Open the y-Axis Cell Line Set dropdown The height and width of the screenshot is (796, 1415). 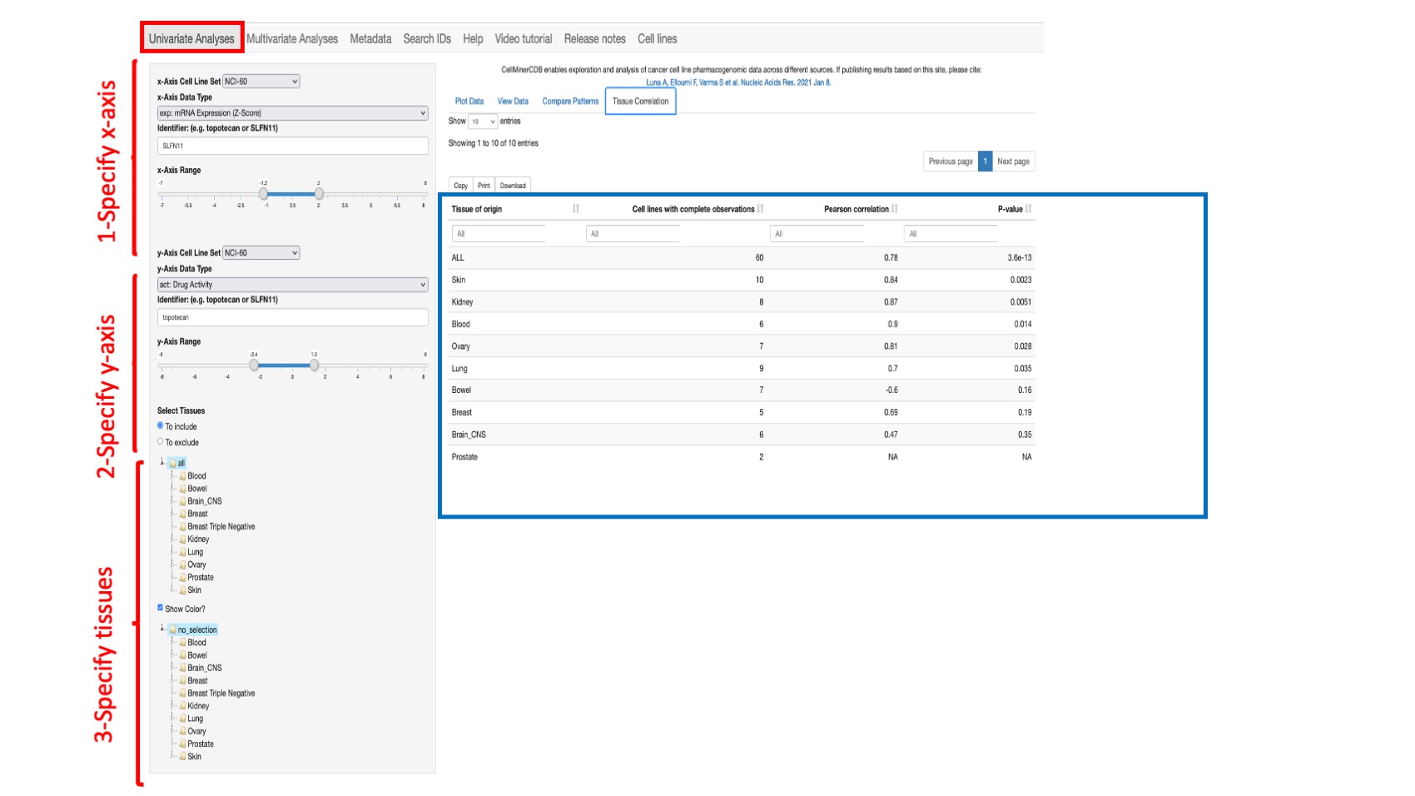click(261, 252)
